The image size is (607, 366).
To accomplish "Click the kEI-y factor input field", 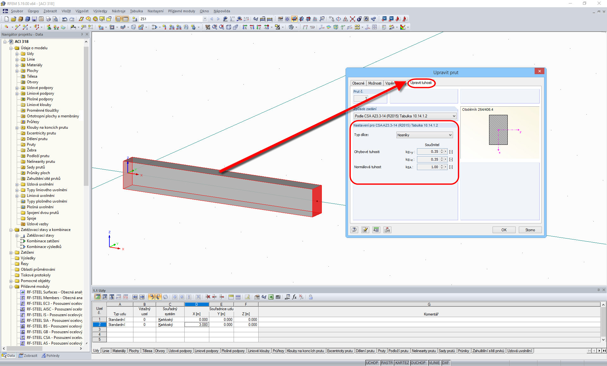I will [428, 152].
